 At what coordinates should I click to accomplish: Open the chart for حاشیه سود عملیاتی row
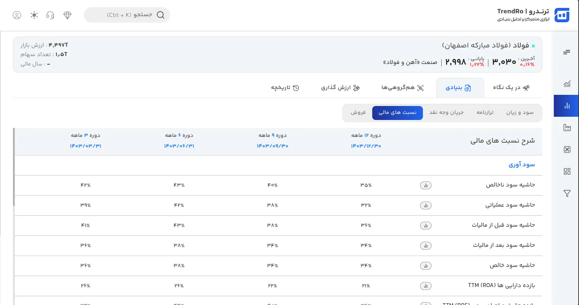pos(425,205)
